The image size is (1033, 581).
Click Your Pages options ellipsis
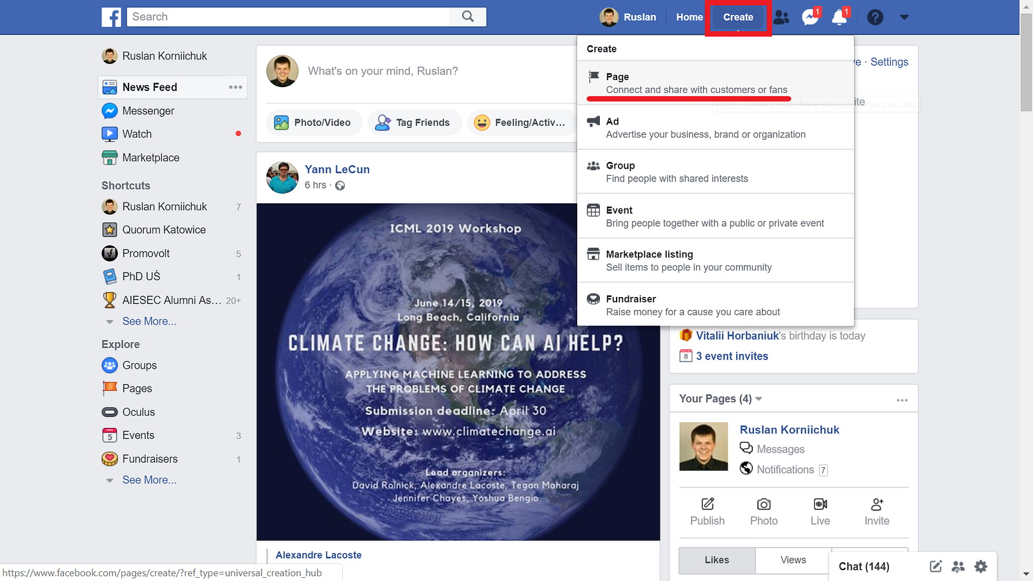pyautogui.click(x=902, y=400)
